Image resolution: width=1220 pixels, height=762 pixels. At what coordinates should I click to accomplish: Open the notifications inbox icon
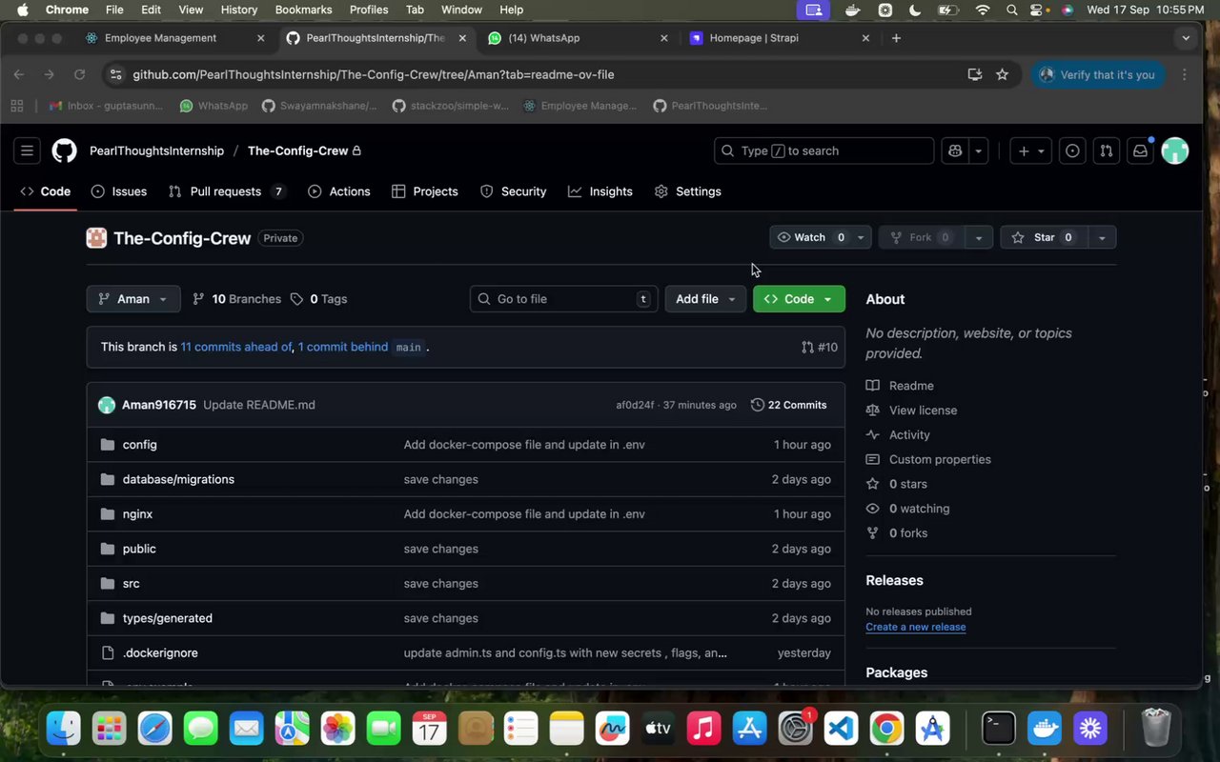[x=1140, y=150]
